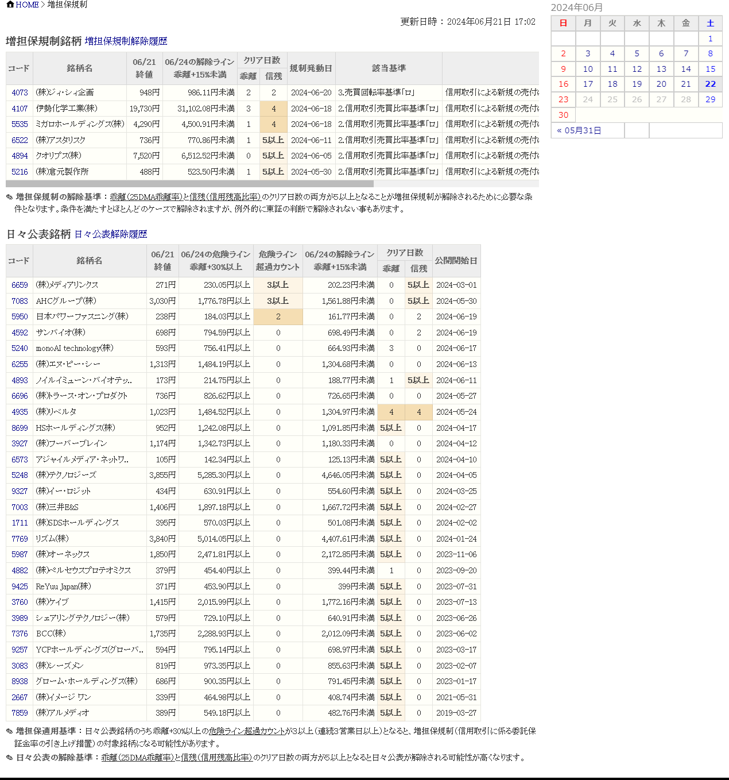Image resolution: width=729 pixels, height=780 pixels.
Task: Open stock code 4073 link
Action: (x=20, y=92)
